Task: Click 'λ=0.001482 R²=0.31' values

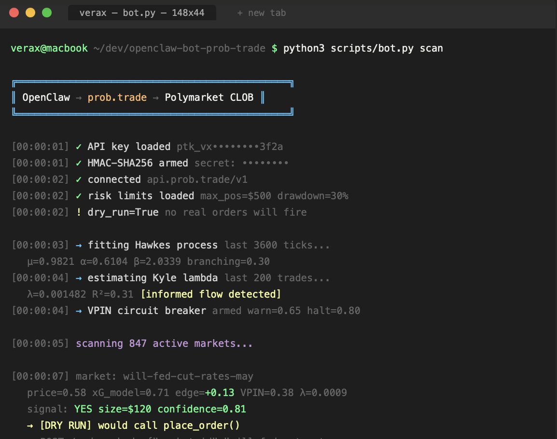Action: pyautogui.click(x=80, y=294)
